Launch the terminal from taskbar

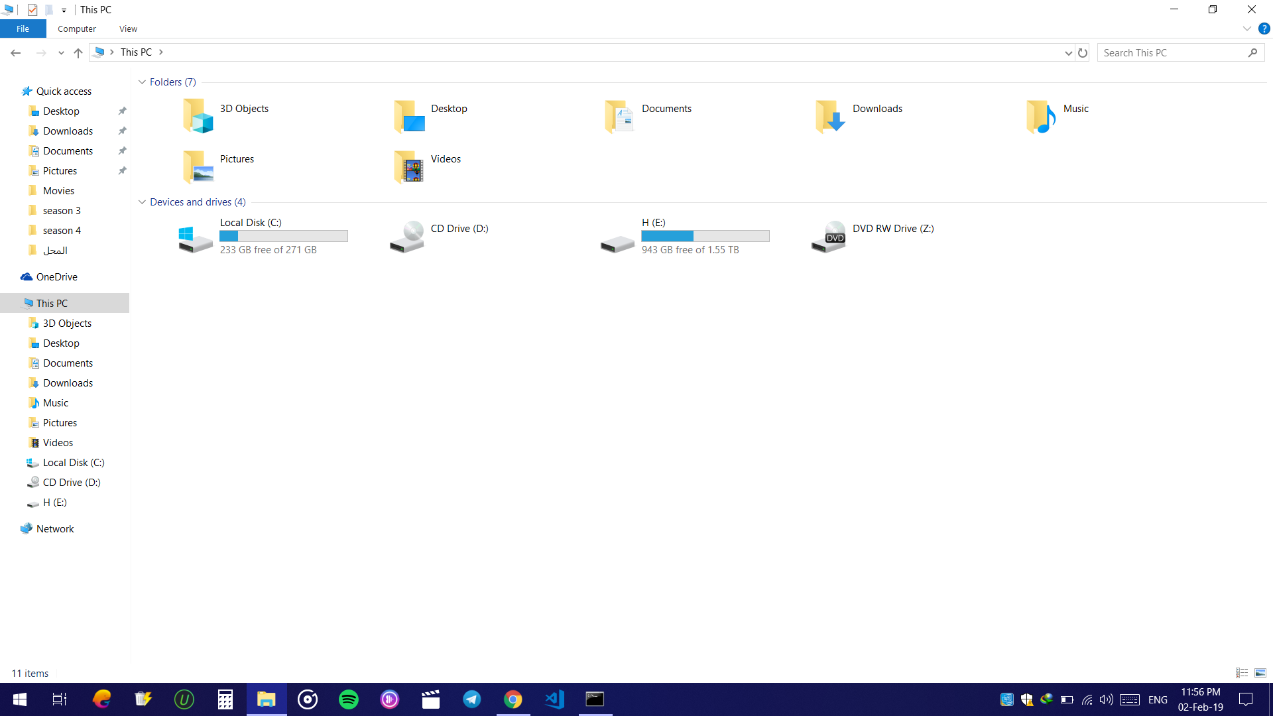595,699
